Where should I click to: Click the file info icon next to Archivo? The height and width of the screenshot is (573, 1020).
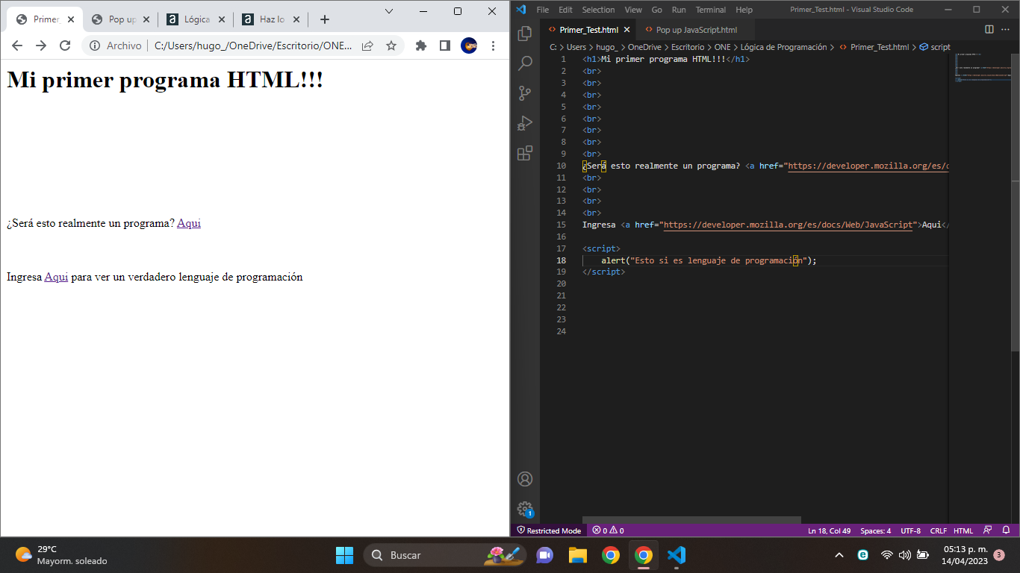coord(95,46)
